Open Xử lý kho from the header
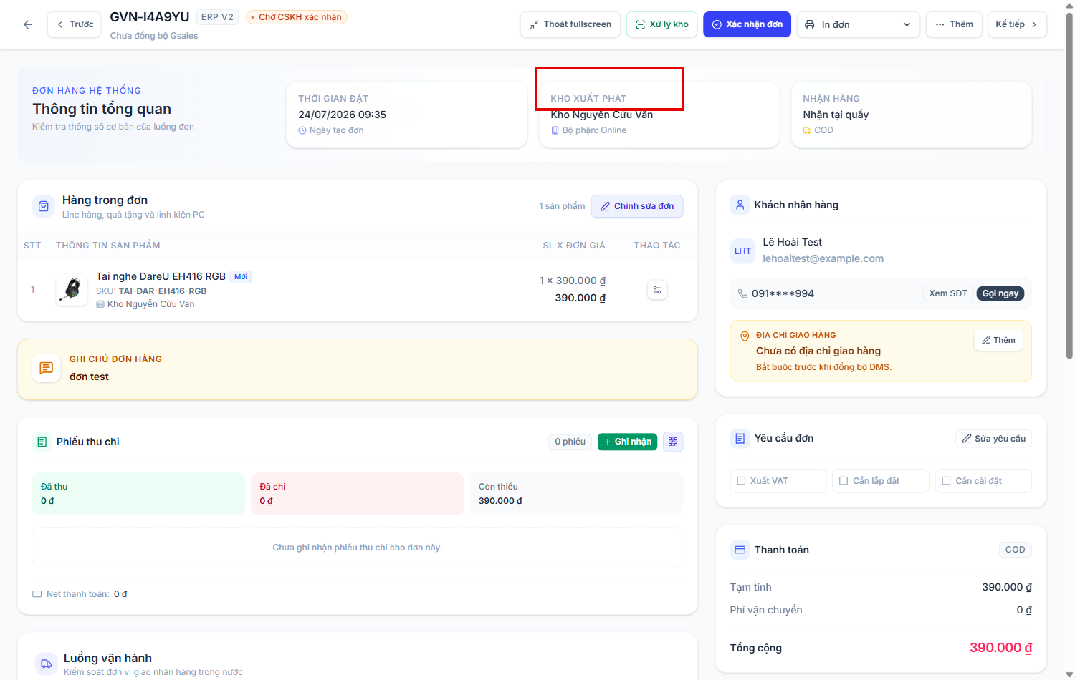The image size is (1075, 680). [661, 24]
